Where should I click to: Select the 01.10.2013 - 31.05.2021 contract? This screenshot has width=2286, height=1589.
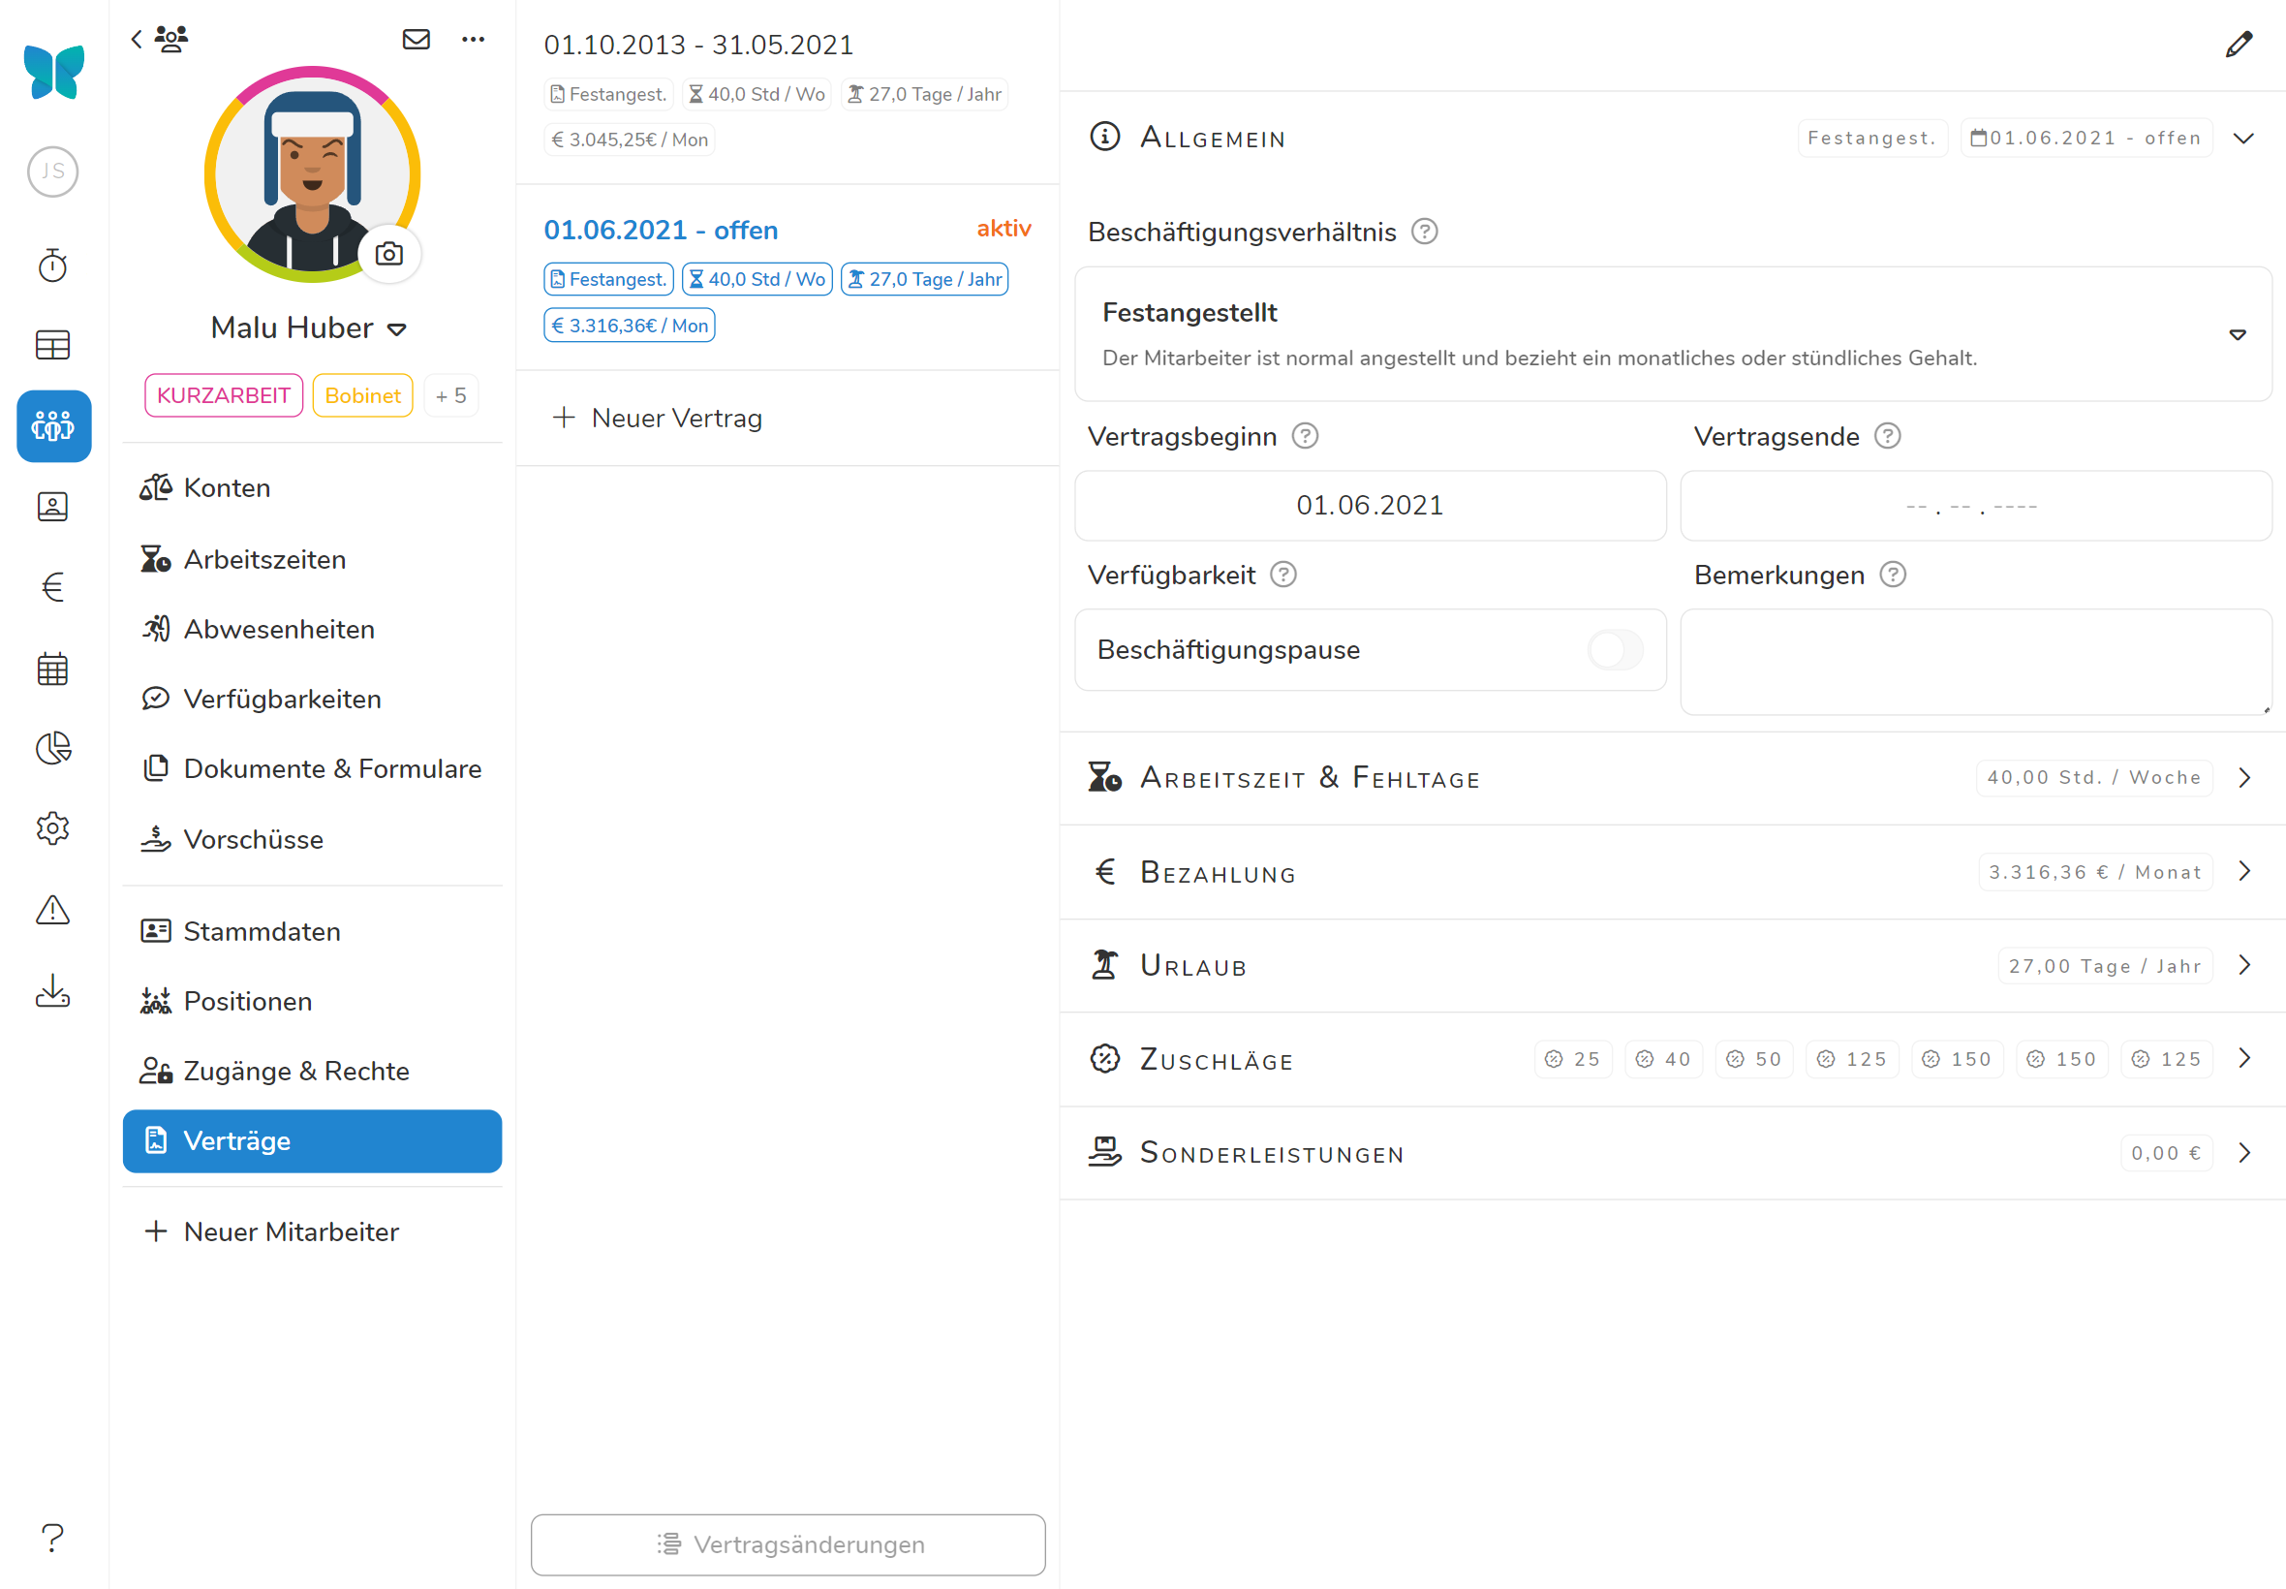(x=697, y=45)
